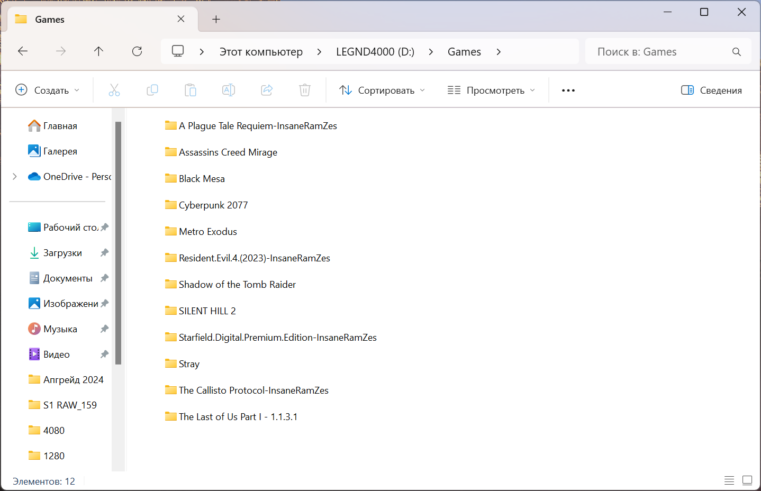Unpin Музыка using its pin icon
This screenshot has height=491, width=761.
[104, 329]
